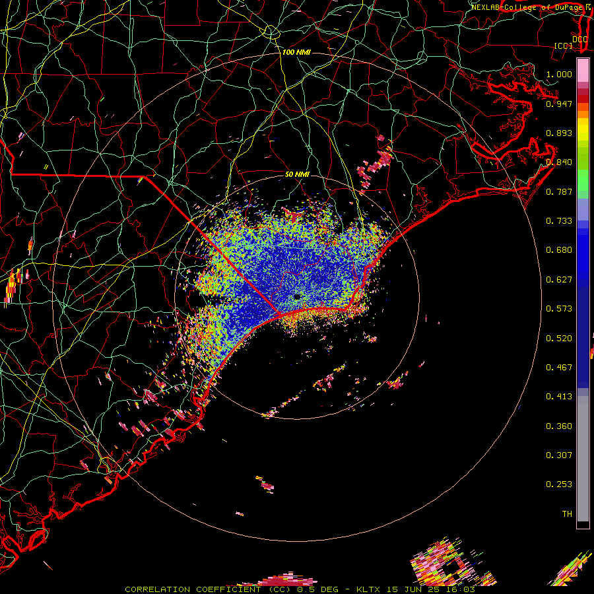Select the 0.733 color scale value
Screen dimensions: 594x594
click(x=559, y=221)
